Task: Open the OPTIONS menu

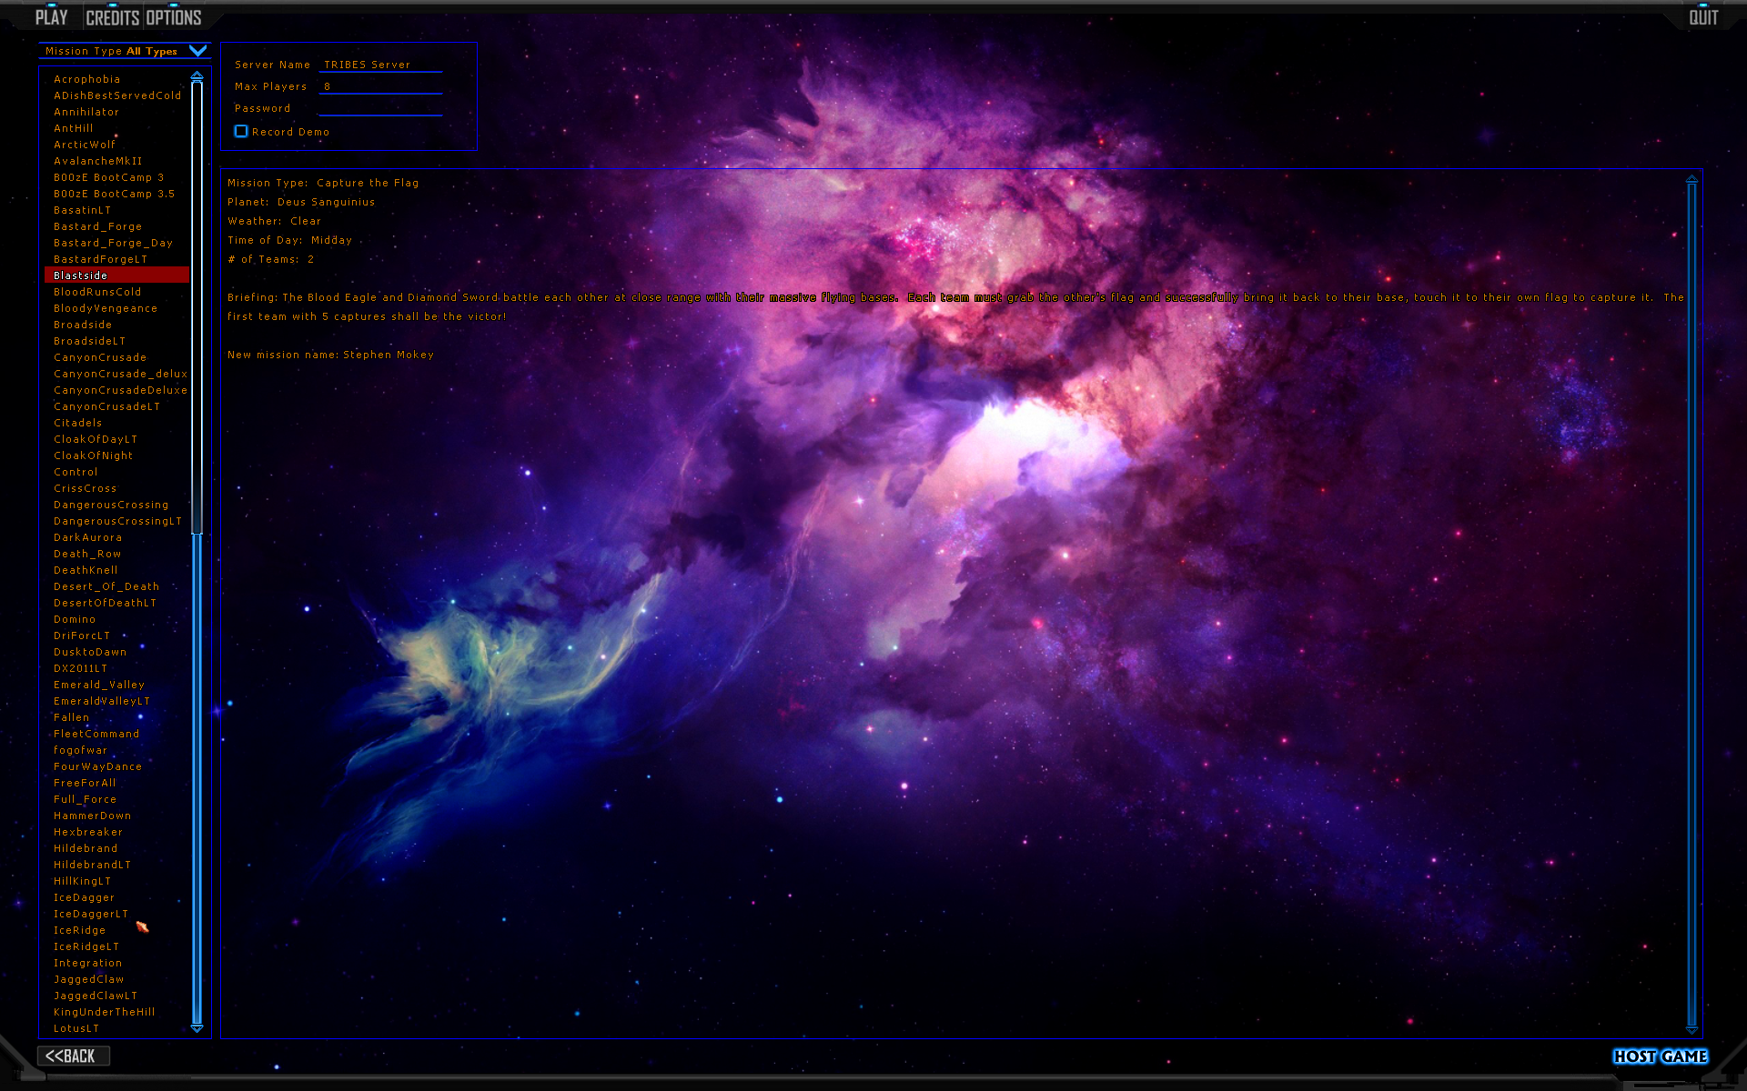Action: click(x=174, y=17)
